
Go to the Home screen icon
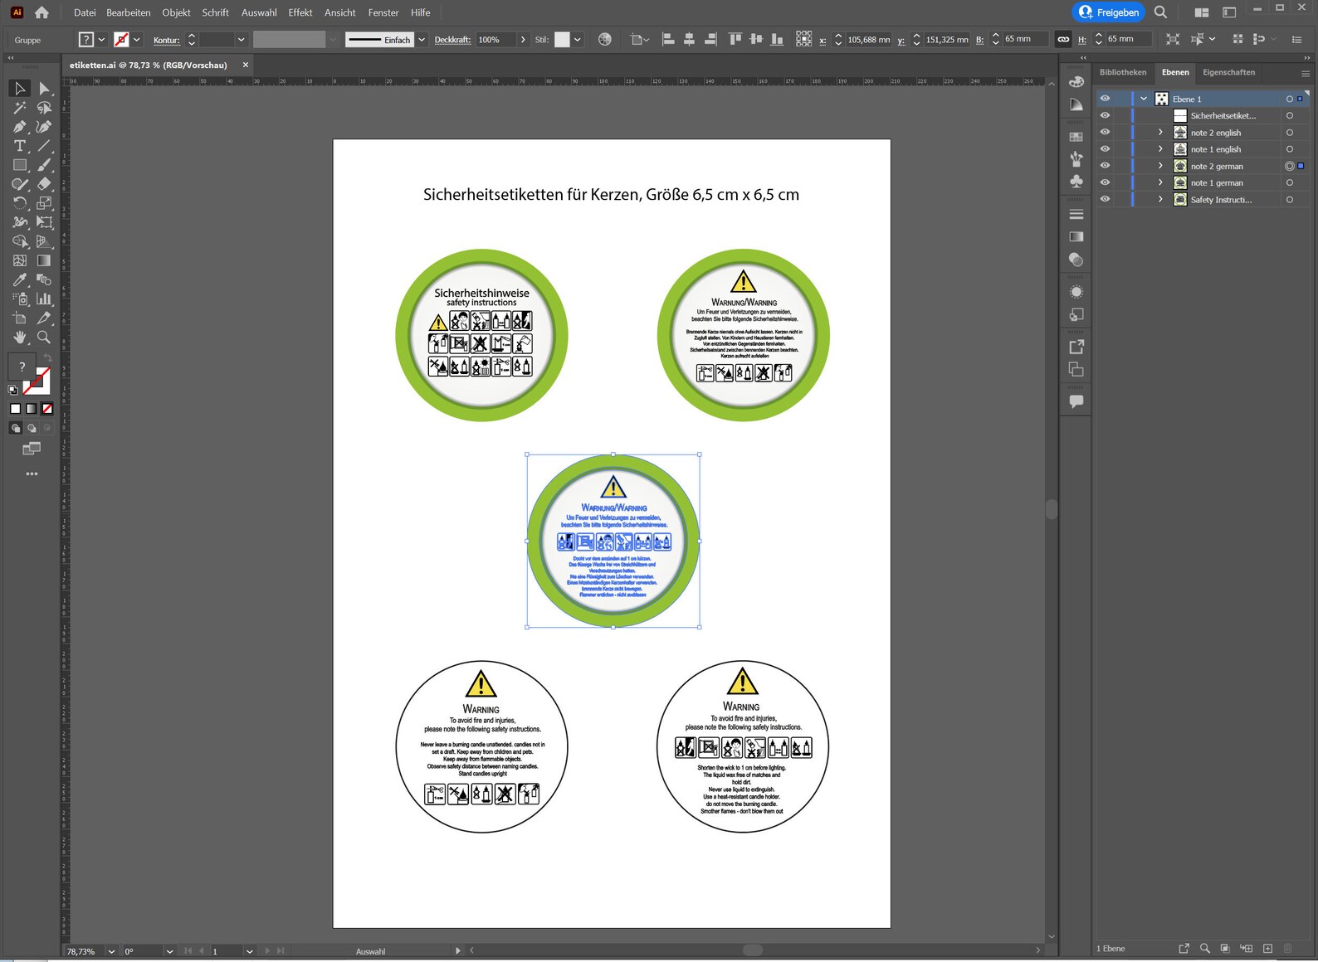point(41,12)
